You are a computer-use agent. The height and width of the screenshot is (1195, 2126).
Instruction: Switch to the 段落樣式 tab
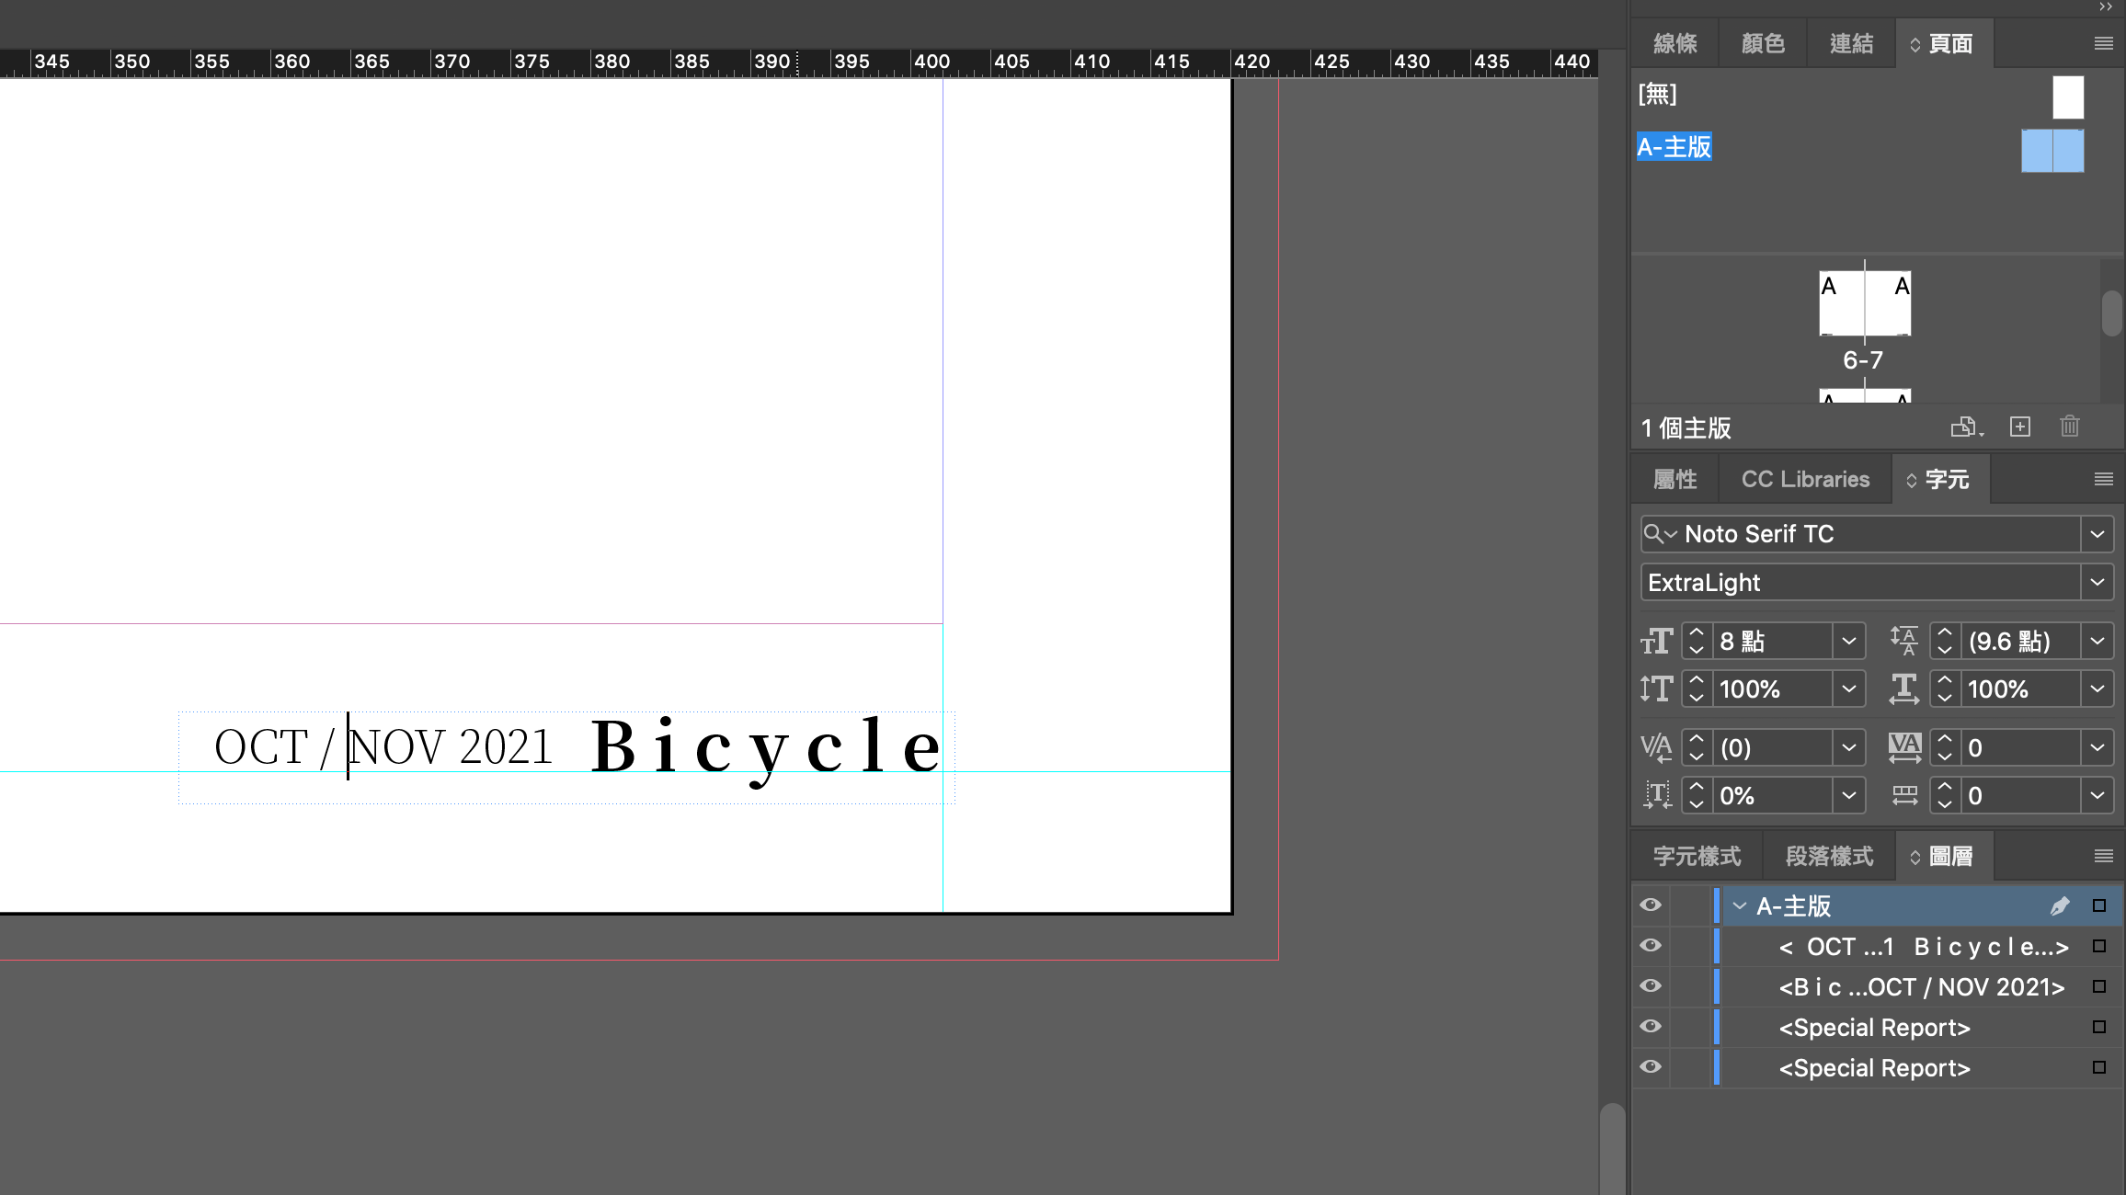pyautogui.click(x=1828, y=856)
